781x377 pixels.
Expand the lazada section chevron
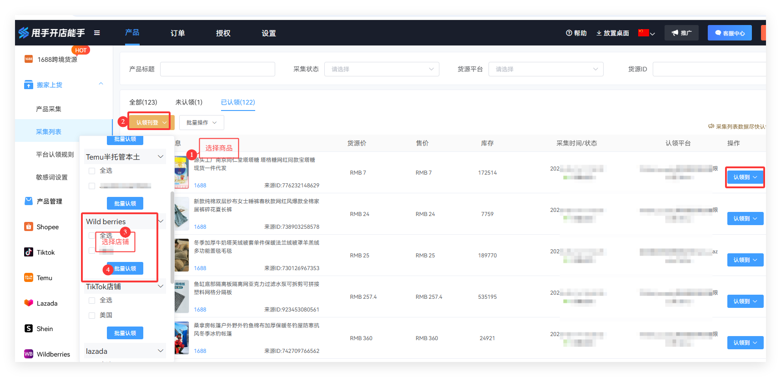click(161, 351)
